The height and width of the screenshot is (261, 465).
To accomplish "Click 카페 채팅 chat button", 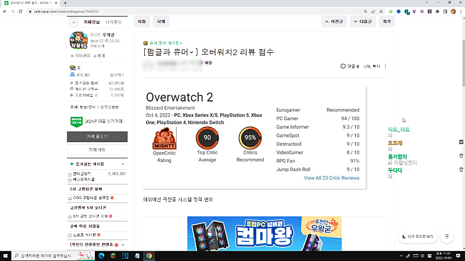I will click(x=97, y=150).
